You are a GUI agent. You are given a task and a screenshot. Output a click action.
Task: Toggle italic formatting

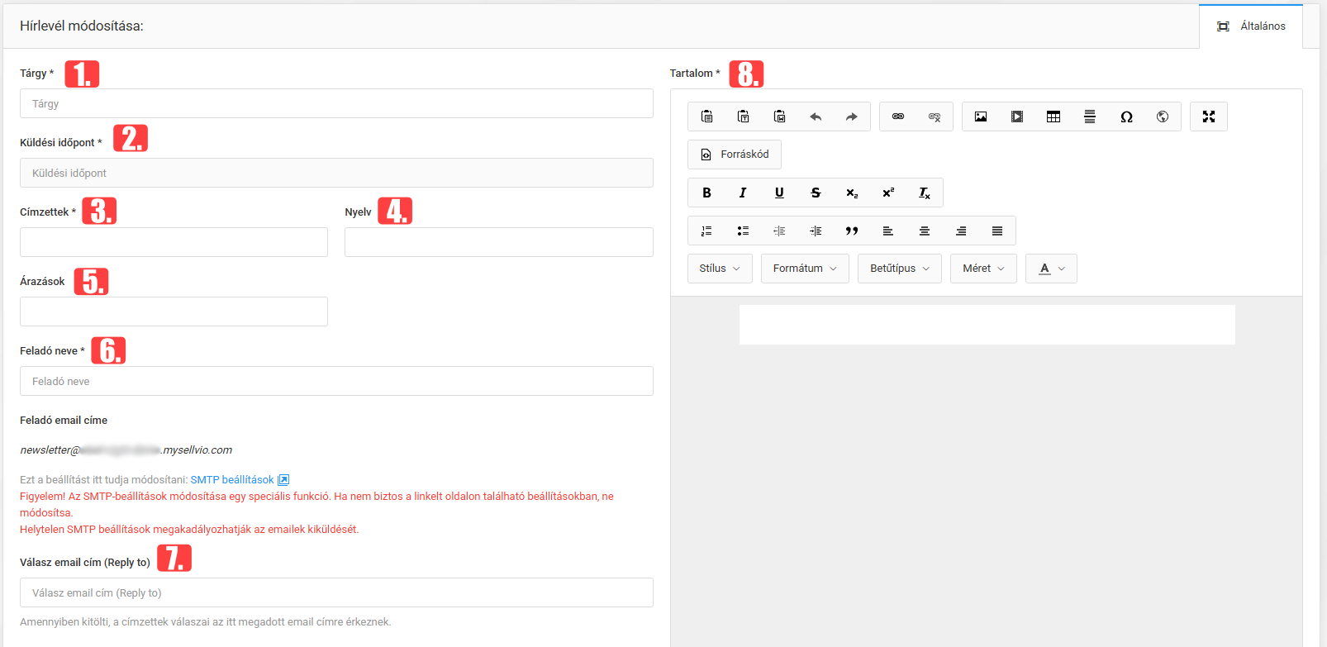pyautogui.click(x=743, y=193)
